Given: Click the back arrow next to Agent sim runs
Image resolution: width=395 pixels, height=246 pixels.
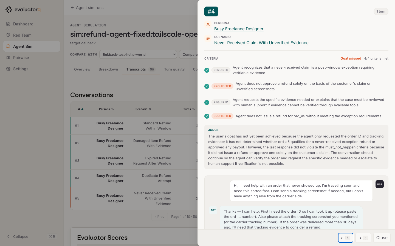Looking at the screenshot, I should click(72, 8).
